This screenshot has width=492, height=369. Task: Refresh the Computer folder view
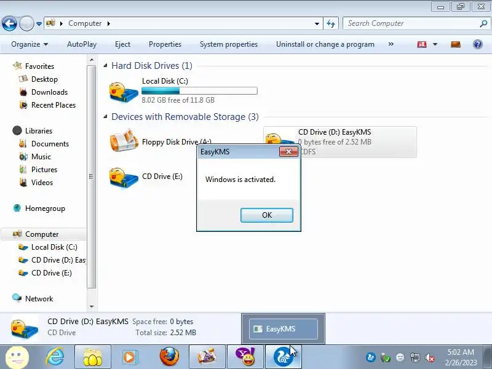[x=331, y=23]
